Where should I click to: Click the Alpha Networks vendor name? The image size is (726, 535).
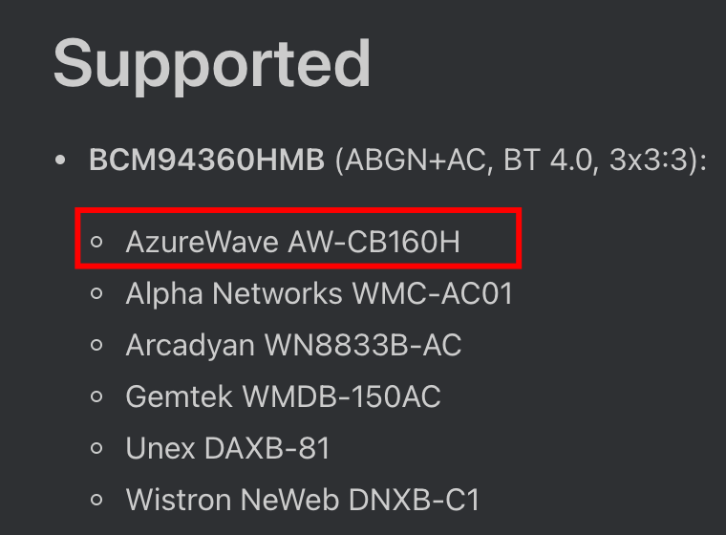234,293
